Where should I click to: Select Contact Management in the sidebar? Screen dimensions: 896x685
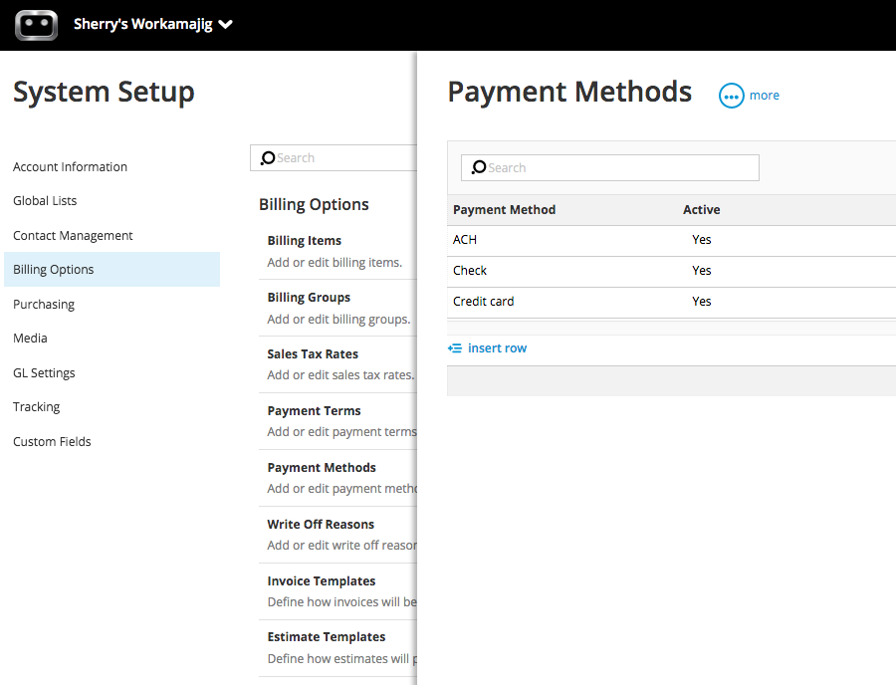pyautogui.click(x=73, y=235)
